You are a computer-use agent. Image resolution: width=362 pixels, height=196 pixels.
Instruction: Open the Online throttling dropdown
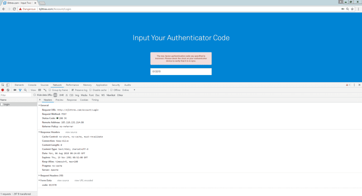(x=129, y=90)
